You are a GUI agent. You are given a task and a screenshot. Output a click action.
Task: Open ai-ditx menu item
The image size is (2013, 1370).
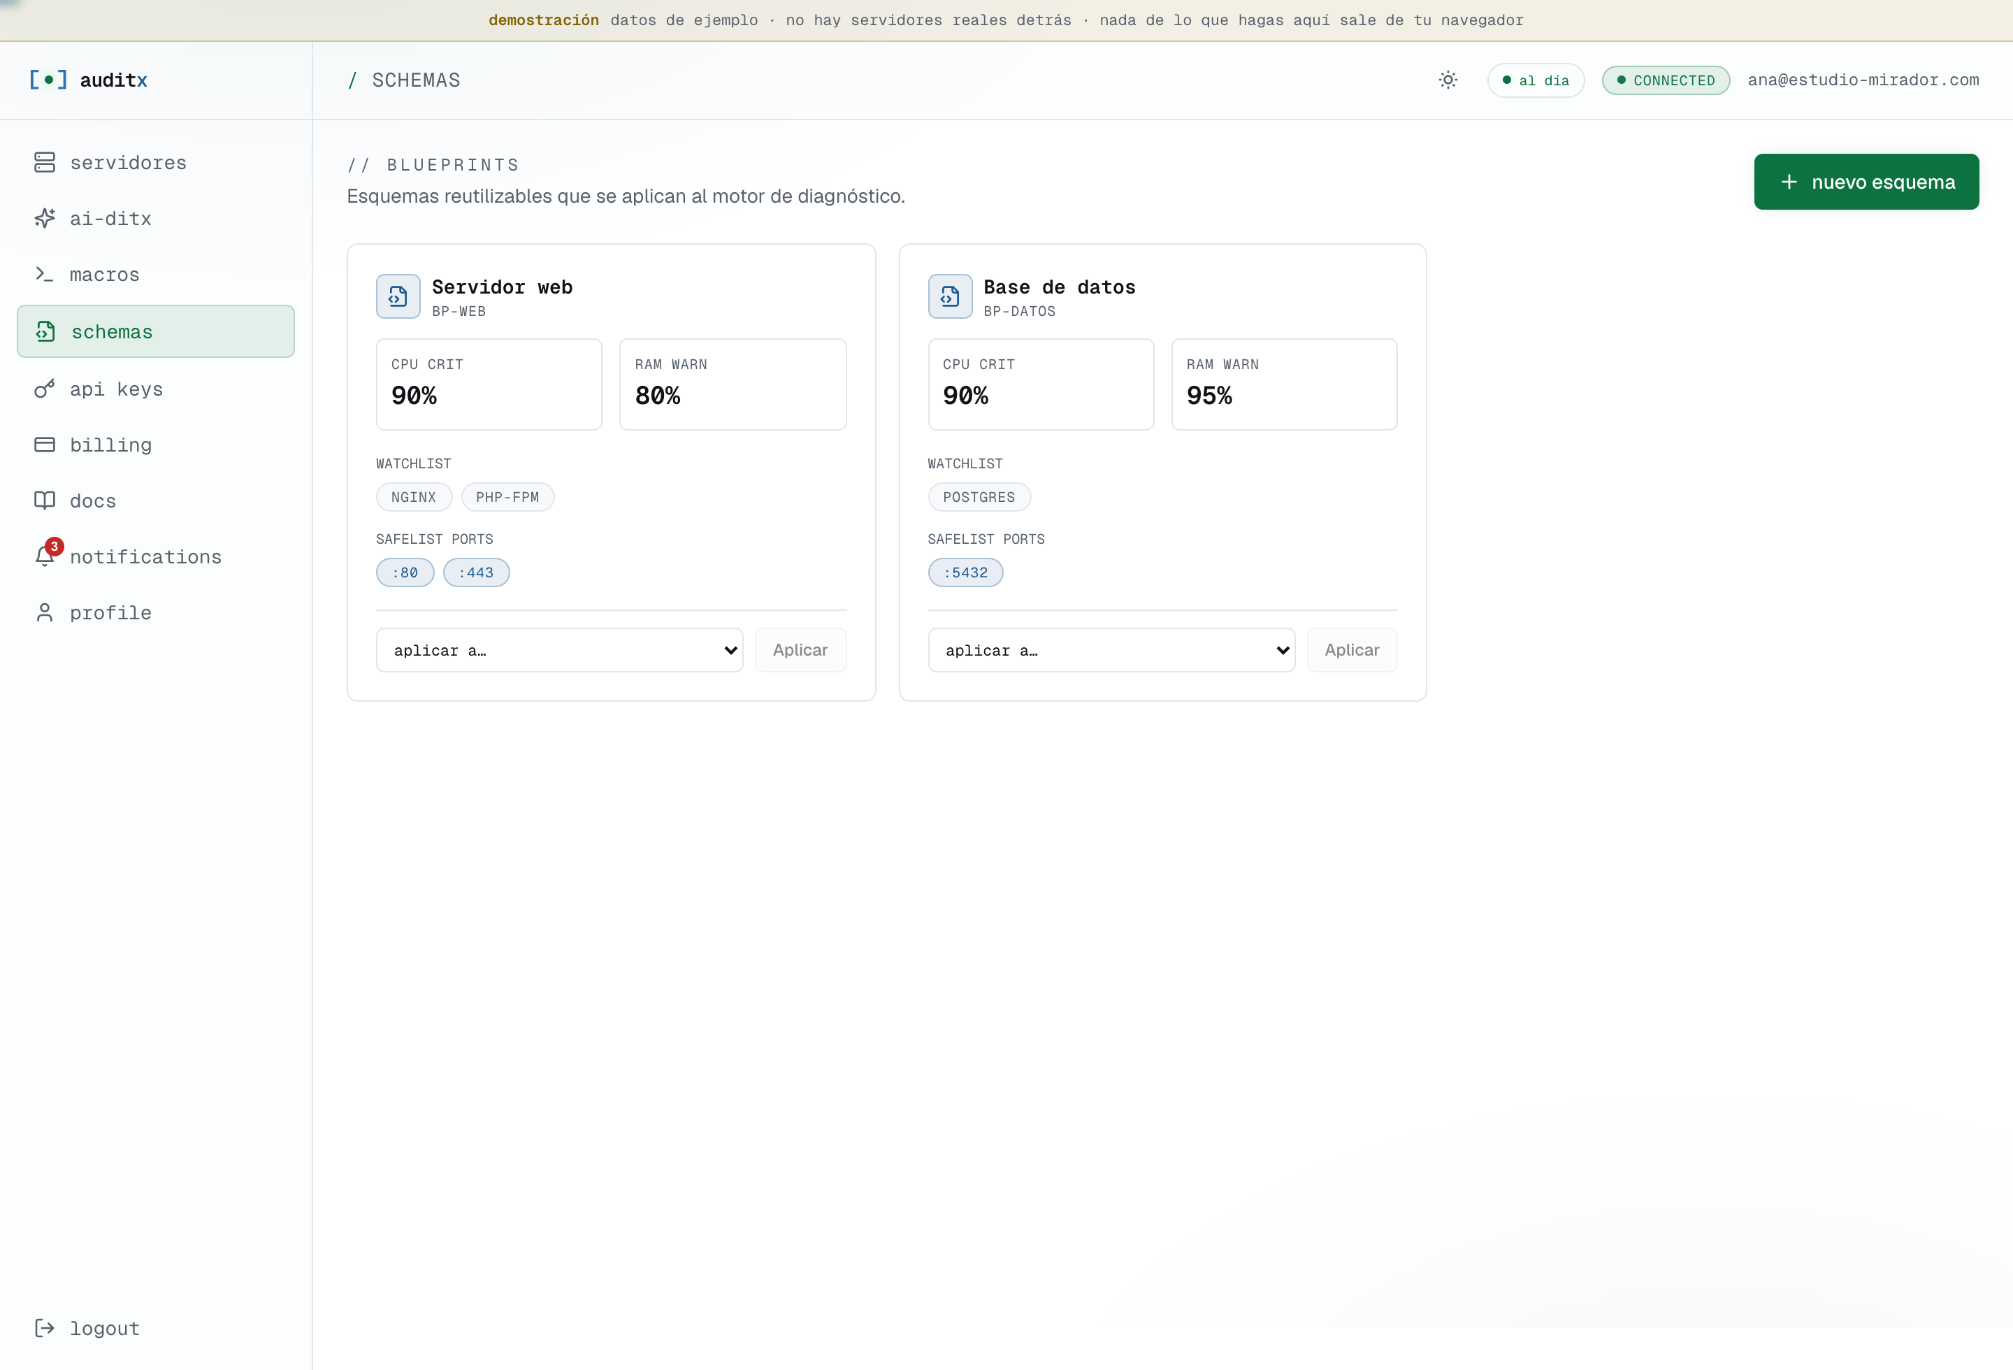[x=156, y=218]
